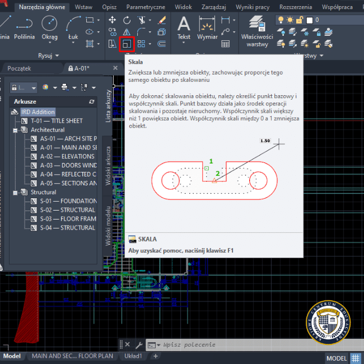Image resolution: width=364 pixels, height=364 pixels.
Task: Open the Zarządzaj ribbon tab
Action: [213, 7]
